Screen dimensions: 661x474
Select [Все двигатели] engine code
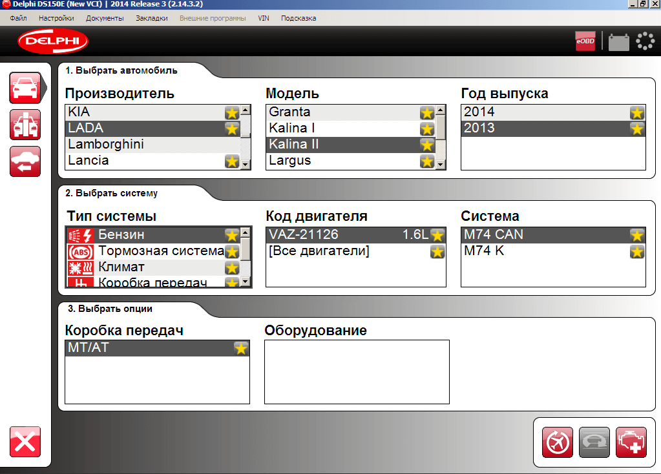356,252
